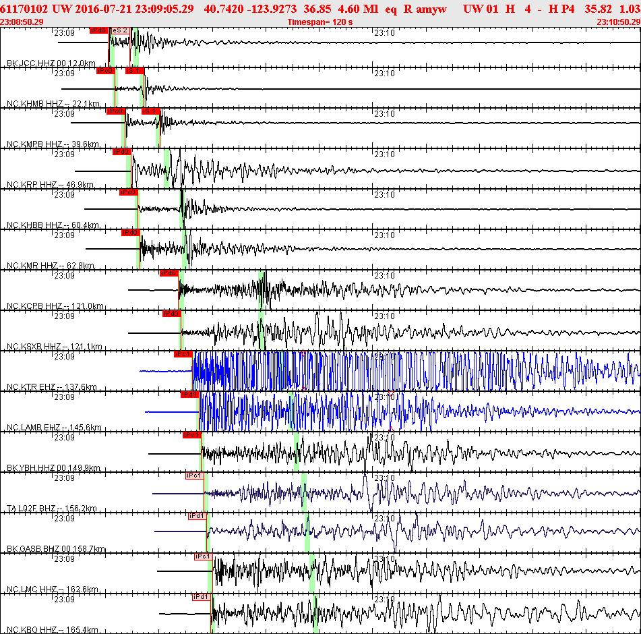Click the Timespan= 120 s header text

pyautogui.click(x=320, y=22)
